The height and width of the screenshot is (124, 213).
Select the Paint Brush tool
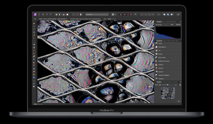click(34, 51)
